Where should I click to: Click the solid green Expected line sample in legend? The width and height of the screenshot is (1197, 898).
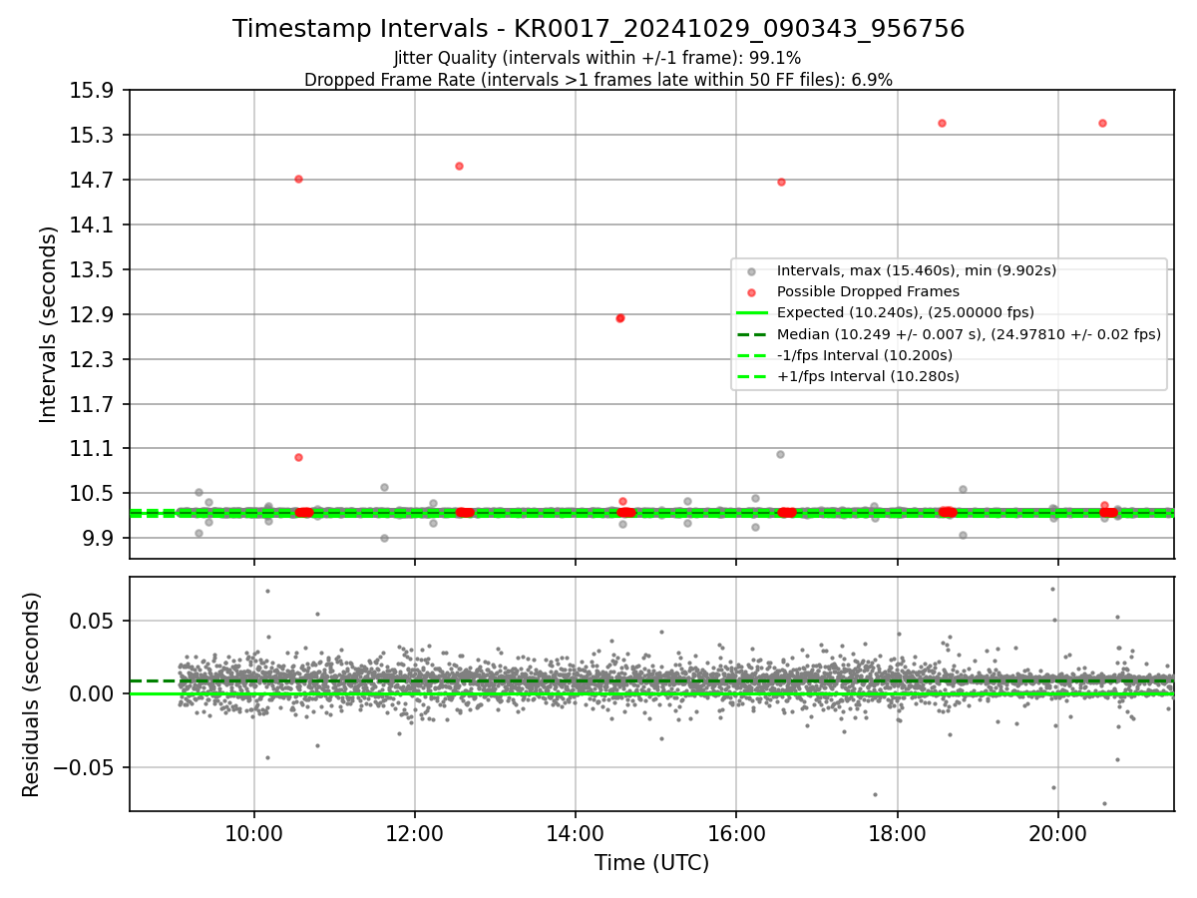coord(752,313)
